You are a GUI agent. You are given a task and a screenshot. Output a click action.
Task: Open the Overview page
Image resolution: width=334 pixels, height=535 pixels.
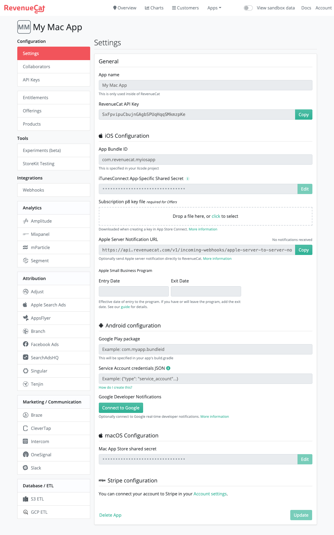(x=125, y=8)
